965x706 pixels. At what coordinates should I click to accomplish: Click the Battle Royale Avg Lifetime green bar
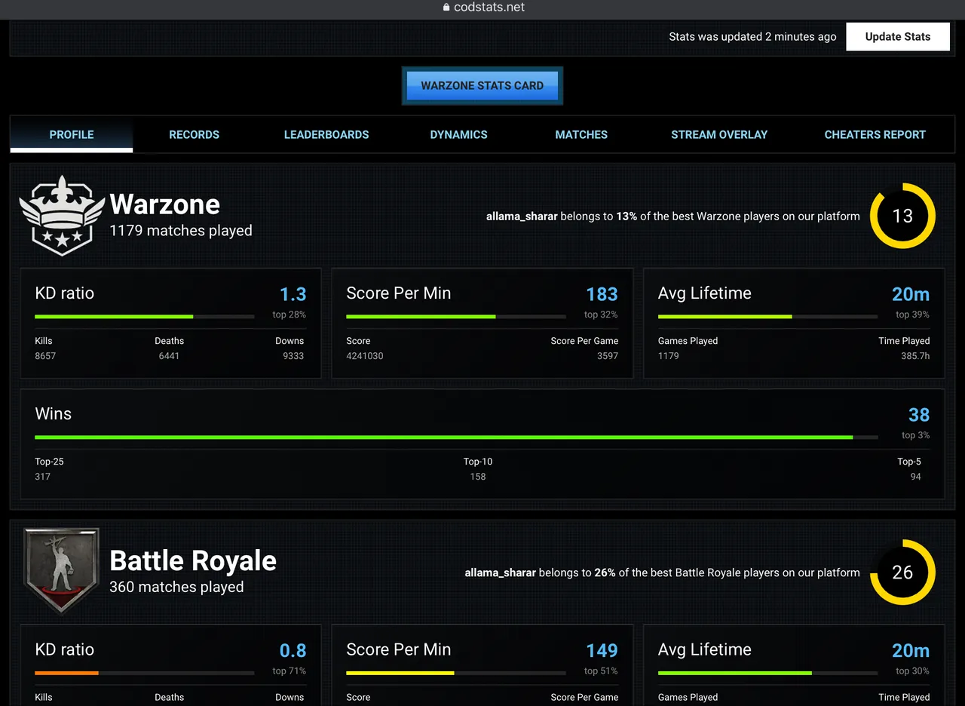[x=735, y=673]
